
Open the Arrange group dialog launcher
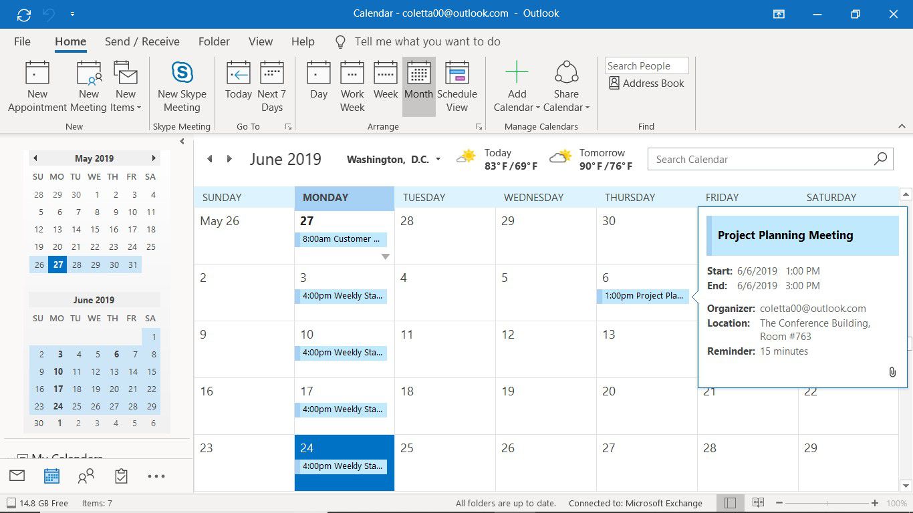pos(479,126)
